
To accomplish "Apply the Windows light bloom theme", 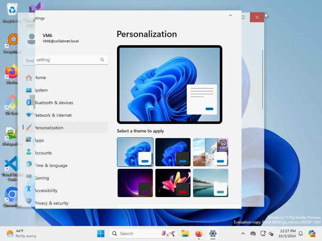I will click(135, 152).
